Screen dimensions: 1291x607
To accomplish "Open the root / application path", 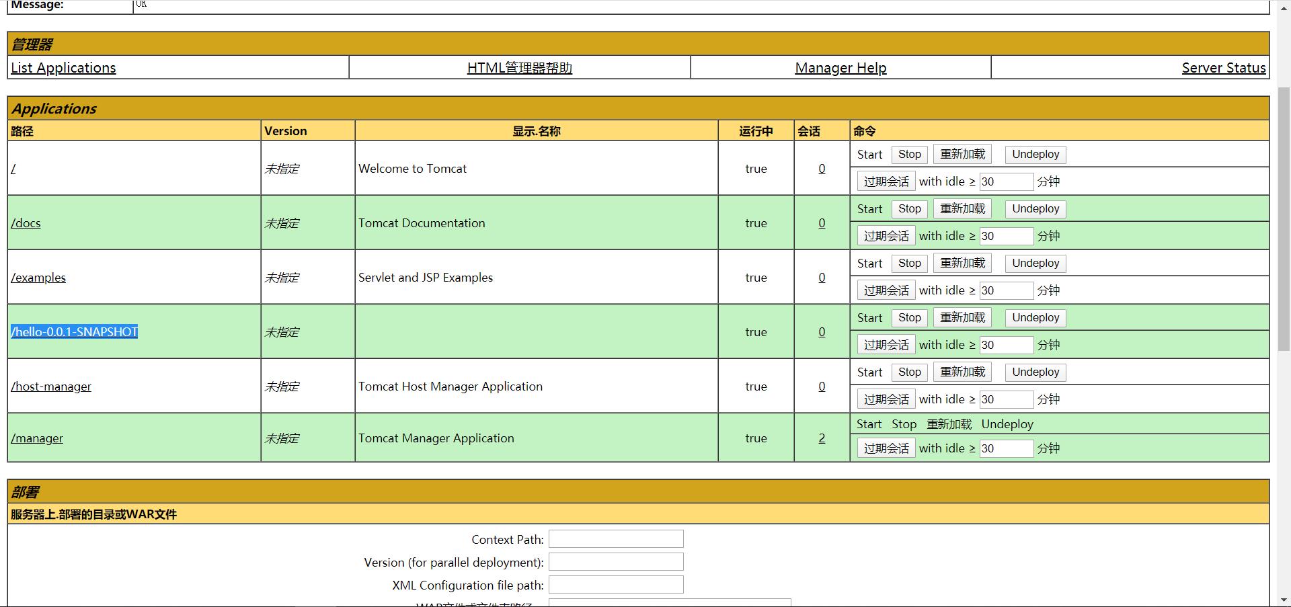I will [13, 169].
